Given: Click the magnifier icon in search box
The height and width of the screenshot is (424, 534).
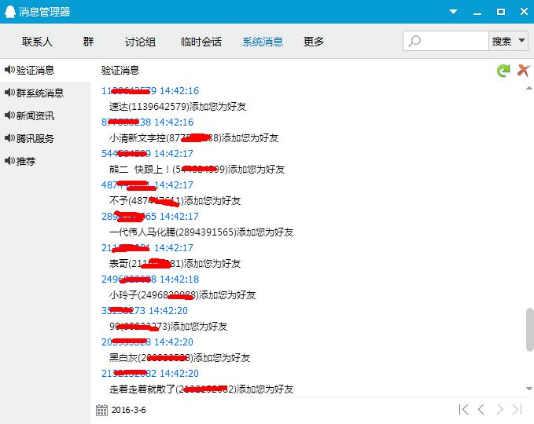Looking at the screenshot, I should pos(415,42).
